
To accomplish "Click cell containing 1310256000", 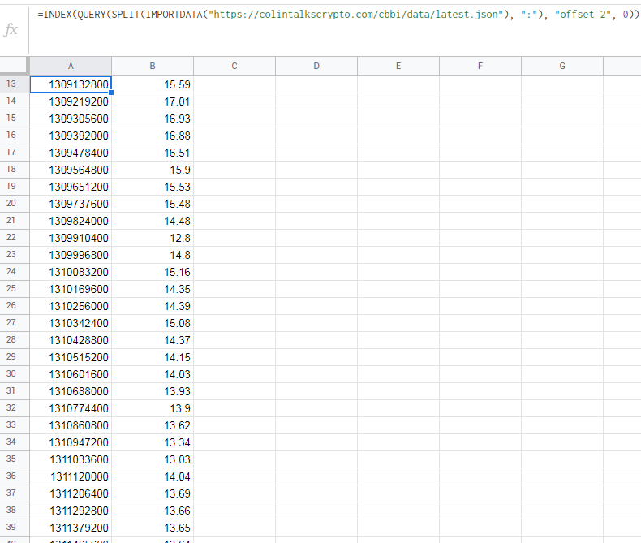I will point(71,306).
